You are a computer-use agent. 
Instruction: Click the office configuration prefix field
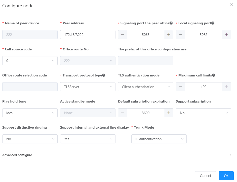coord(146,61)
